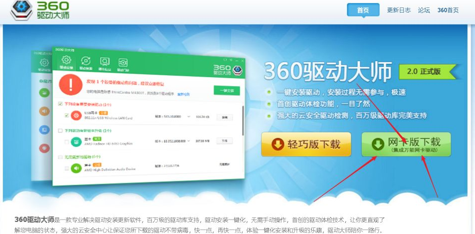
Task: Click the green AMD Radeon graphics card icon
Action: pos(76,142)
